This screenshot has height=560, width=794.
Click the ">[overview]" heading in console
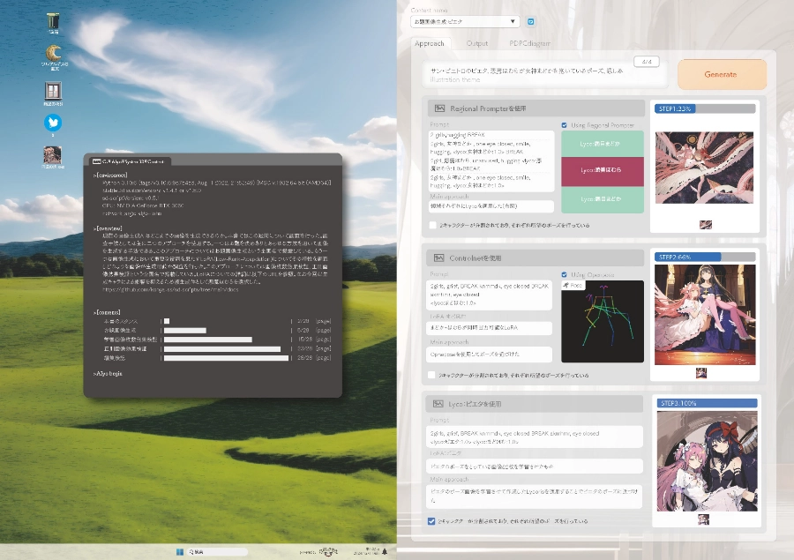pos(108,228)
